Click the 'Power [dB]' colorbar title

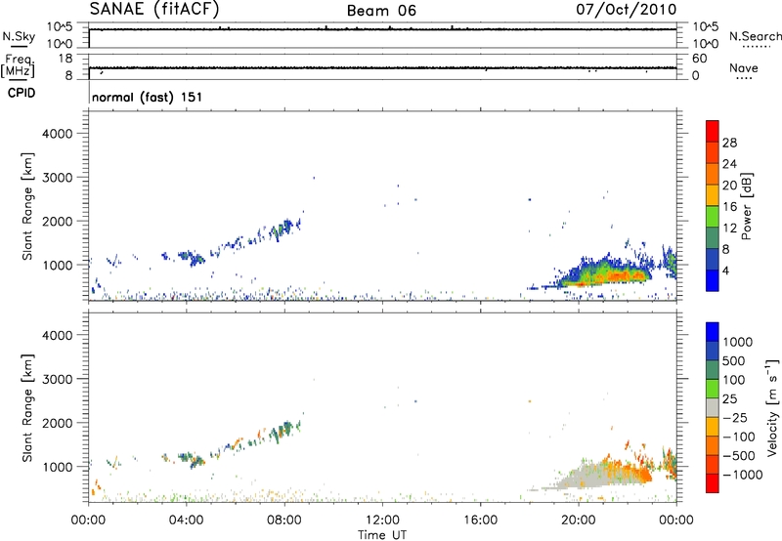coord(746,206)
